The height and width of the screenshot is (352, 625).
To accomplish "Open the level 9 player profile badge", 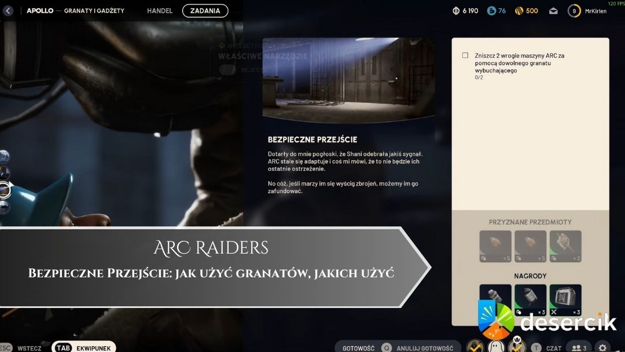I will 574,10.
